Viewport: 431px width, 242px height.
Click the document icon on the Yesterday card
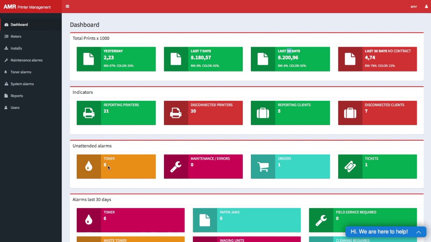tap(89, 59)
